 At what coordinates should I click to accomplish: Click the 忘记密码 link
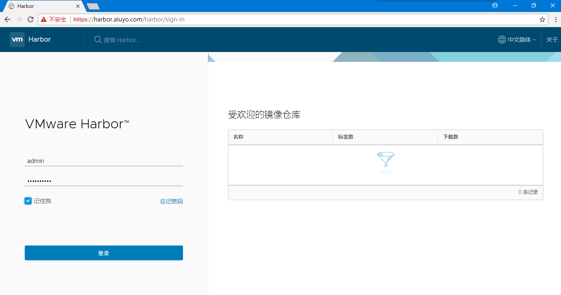point(171,201)
